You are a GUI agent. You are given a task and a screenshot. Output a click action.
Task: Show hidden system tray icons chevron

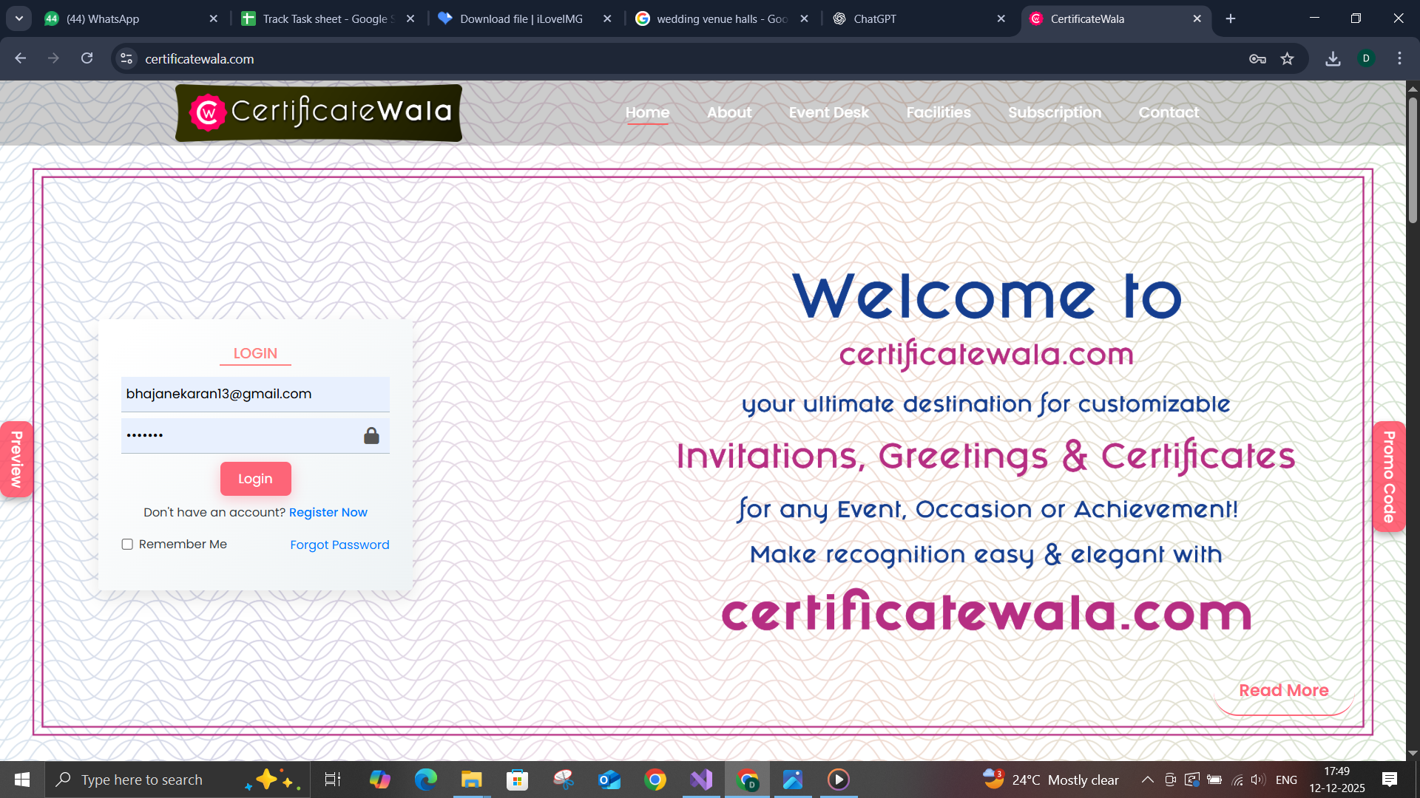point(1147,780)
